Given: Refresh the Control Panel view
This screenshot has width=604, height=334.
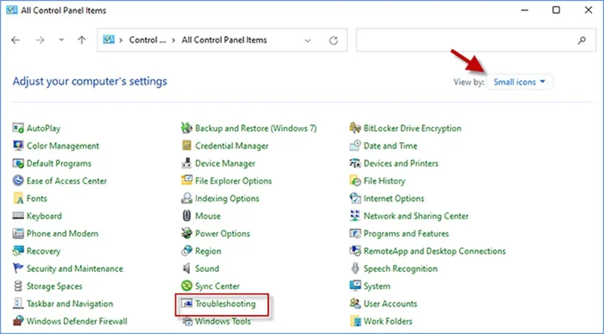Looking at the screenshot, I should [x=334, y=40].
